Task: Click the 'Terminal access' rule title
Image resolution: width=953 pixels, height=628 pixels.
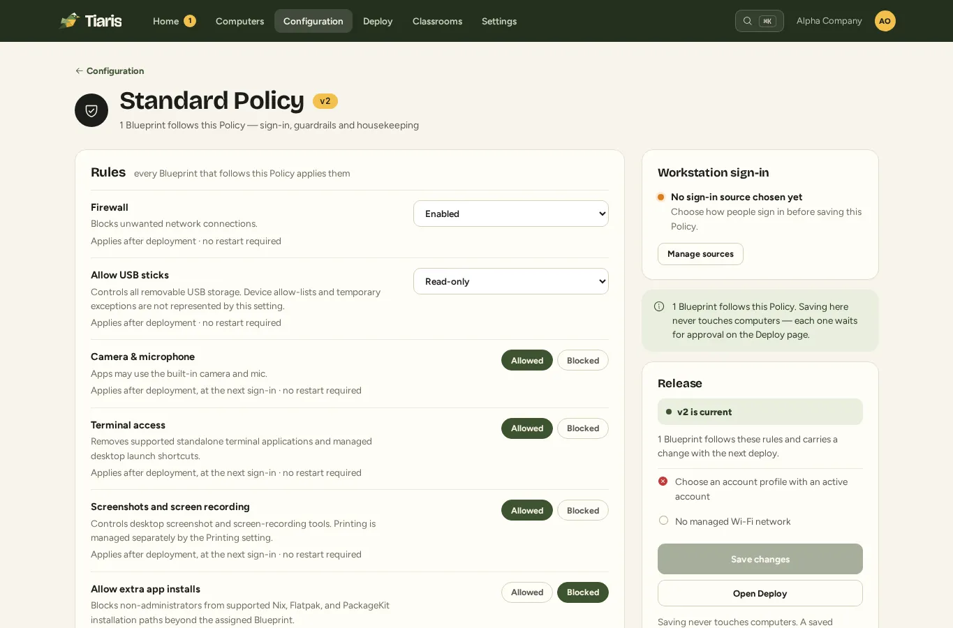Action: pos(128,425)
